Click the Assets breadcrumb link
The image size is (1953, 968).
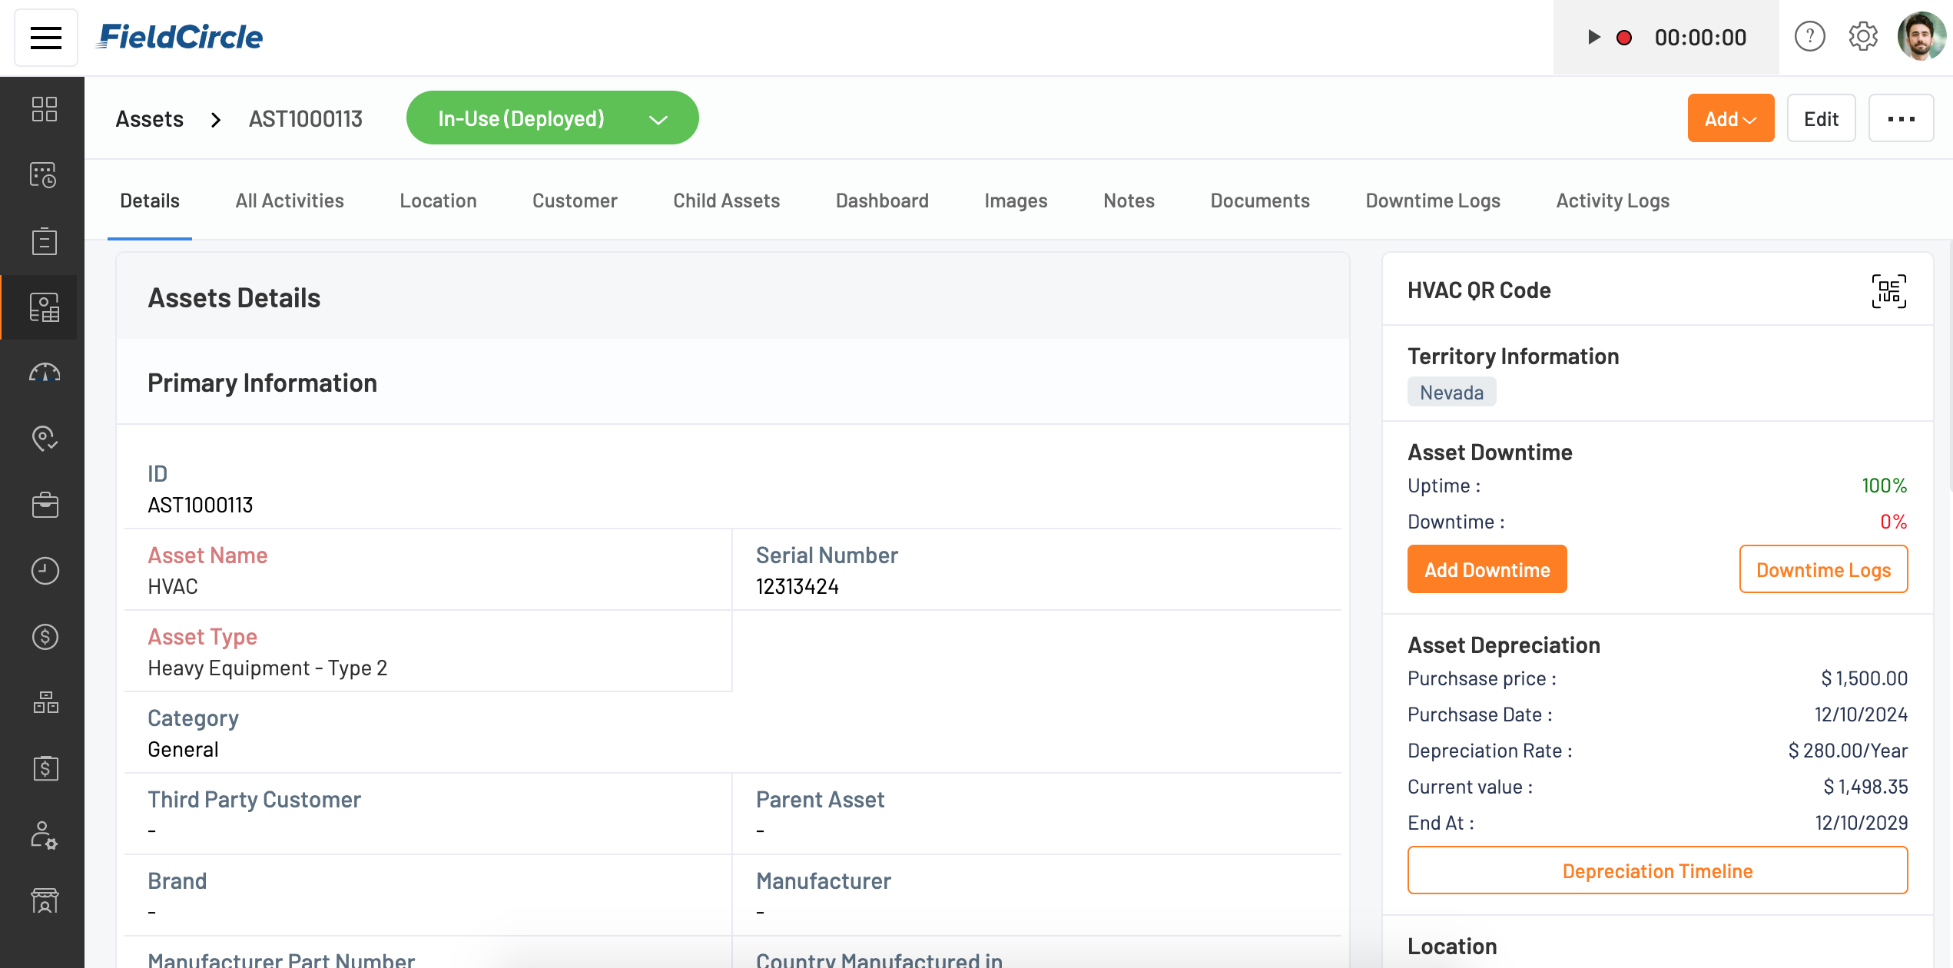(149, 119)
